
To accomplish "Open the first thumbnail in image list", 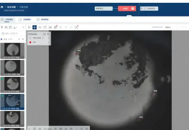I will (x=12, y=51).
